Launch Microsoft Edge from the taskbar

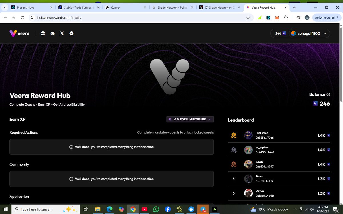(109, 209)
